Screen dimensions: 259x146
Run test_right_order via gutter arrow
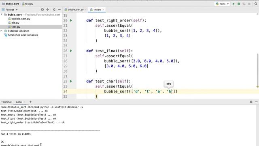(71, 20)
